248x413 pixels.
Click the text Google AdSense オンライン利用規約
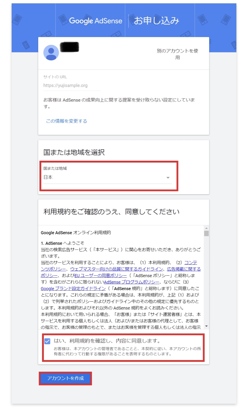76,232
